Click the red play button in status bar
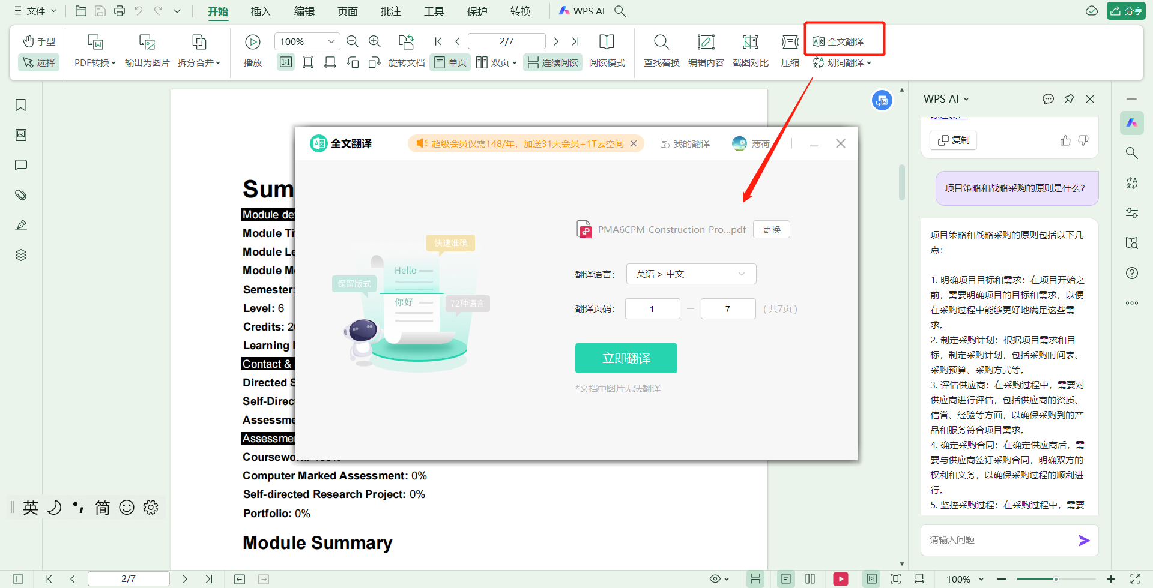Screen dimensions: 1153x588 coord(841,579)
